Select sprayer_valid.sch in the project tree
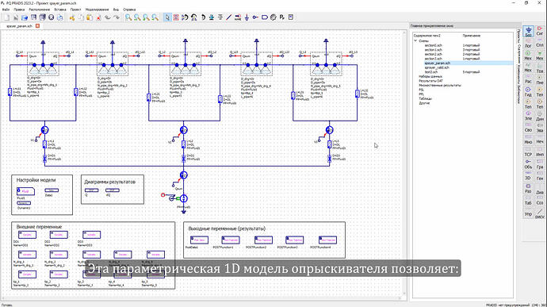The height and width of the screenshot is (307, 547). (x=437, y=67)
